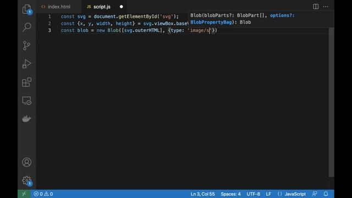The image size is (352, 198).
Task: Click 'getElementById' in line 1
Action: click(x=137, y=16)
